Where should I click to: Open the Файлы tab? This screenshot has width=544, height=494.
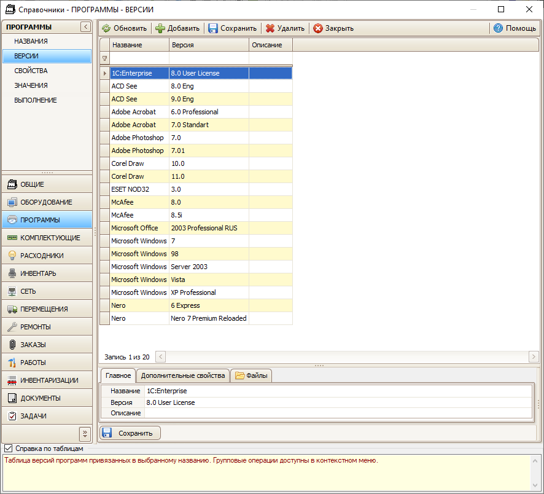tap(251, 375)
